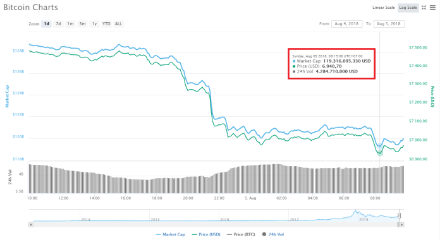
Task: Click the blue Market Cap hover point marker
Action: [x=380, y=146]
